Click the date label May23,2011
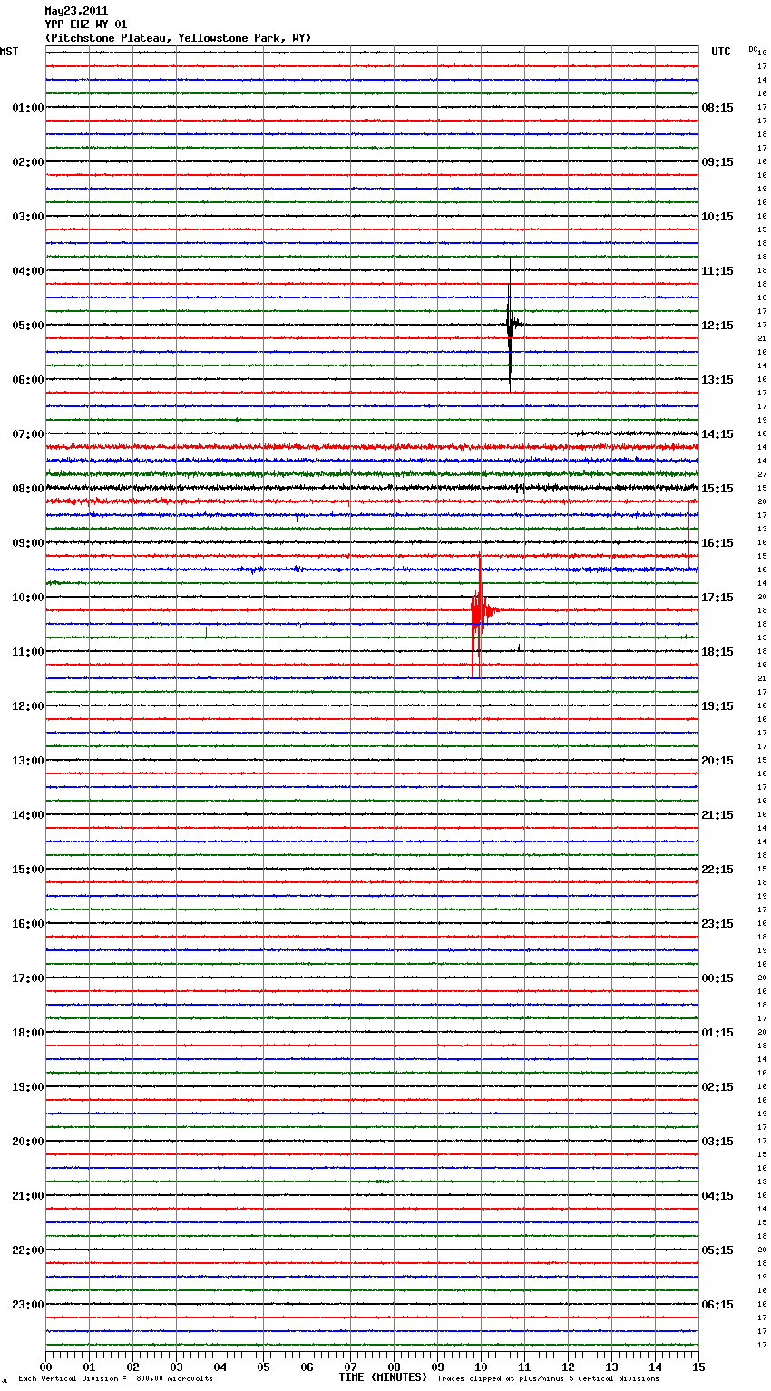The image size is (771, 1391). point(76,11)
